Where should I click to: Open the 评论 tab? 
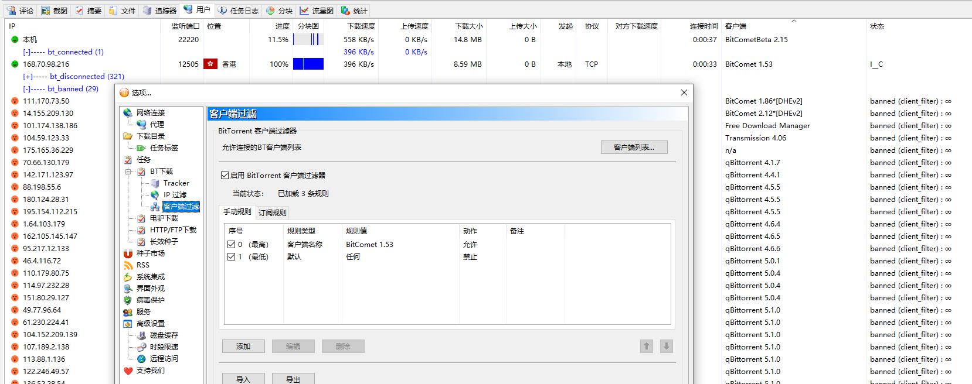(21, 11)
